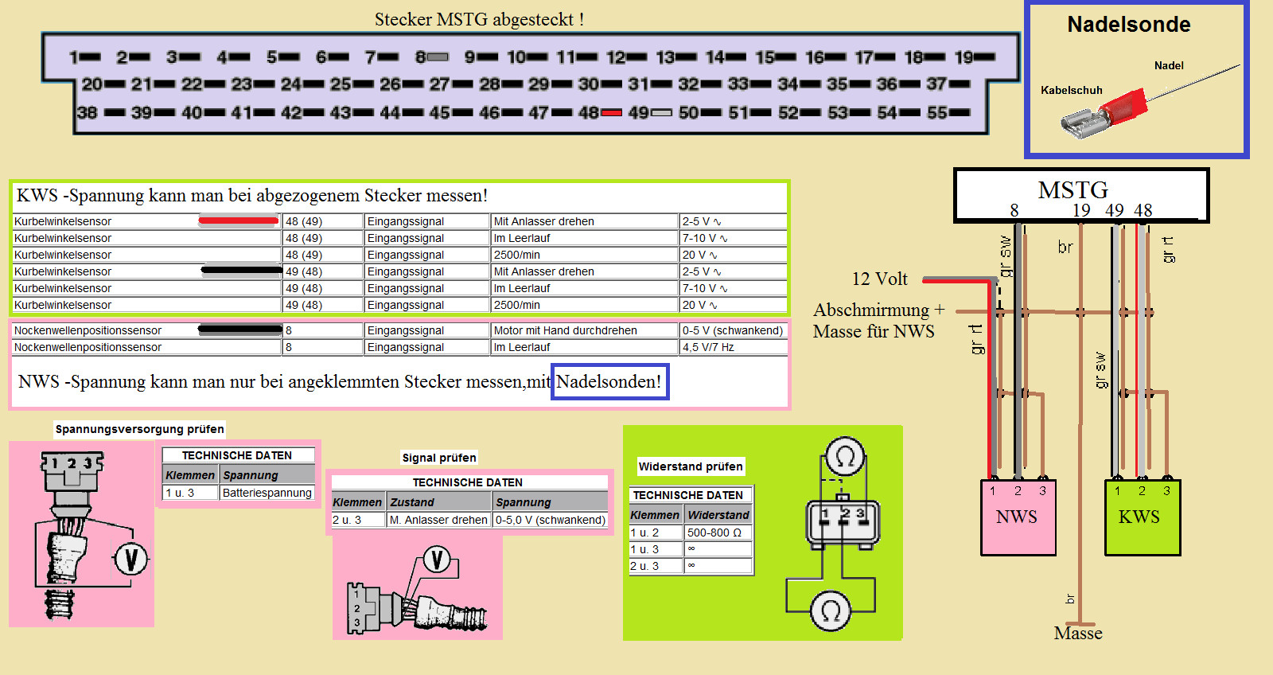The height and width of the screenshot is (675, 1273).
Task: Click the Widerstand prüfen heading
Action: [x=691, y=466]
